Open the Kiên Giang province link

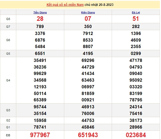pyautogui.click(x=88, y=13)
